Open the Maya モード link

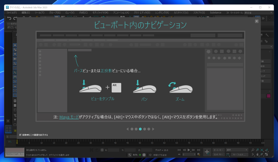click(x=69, y=117)
